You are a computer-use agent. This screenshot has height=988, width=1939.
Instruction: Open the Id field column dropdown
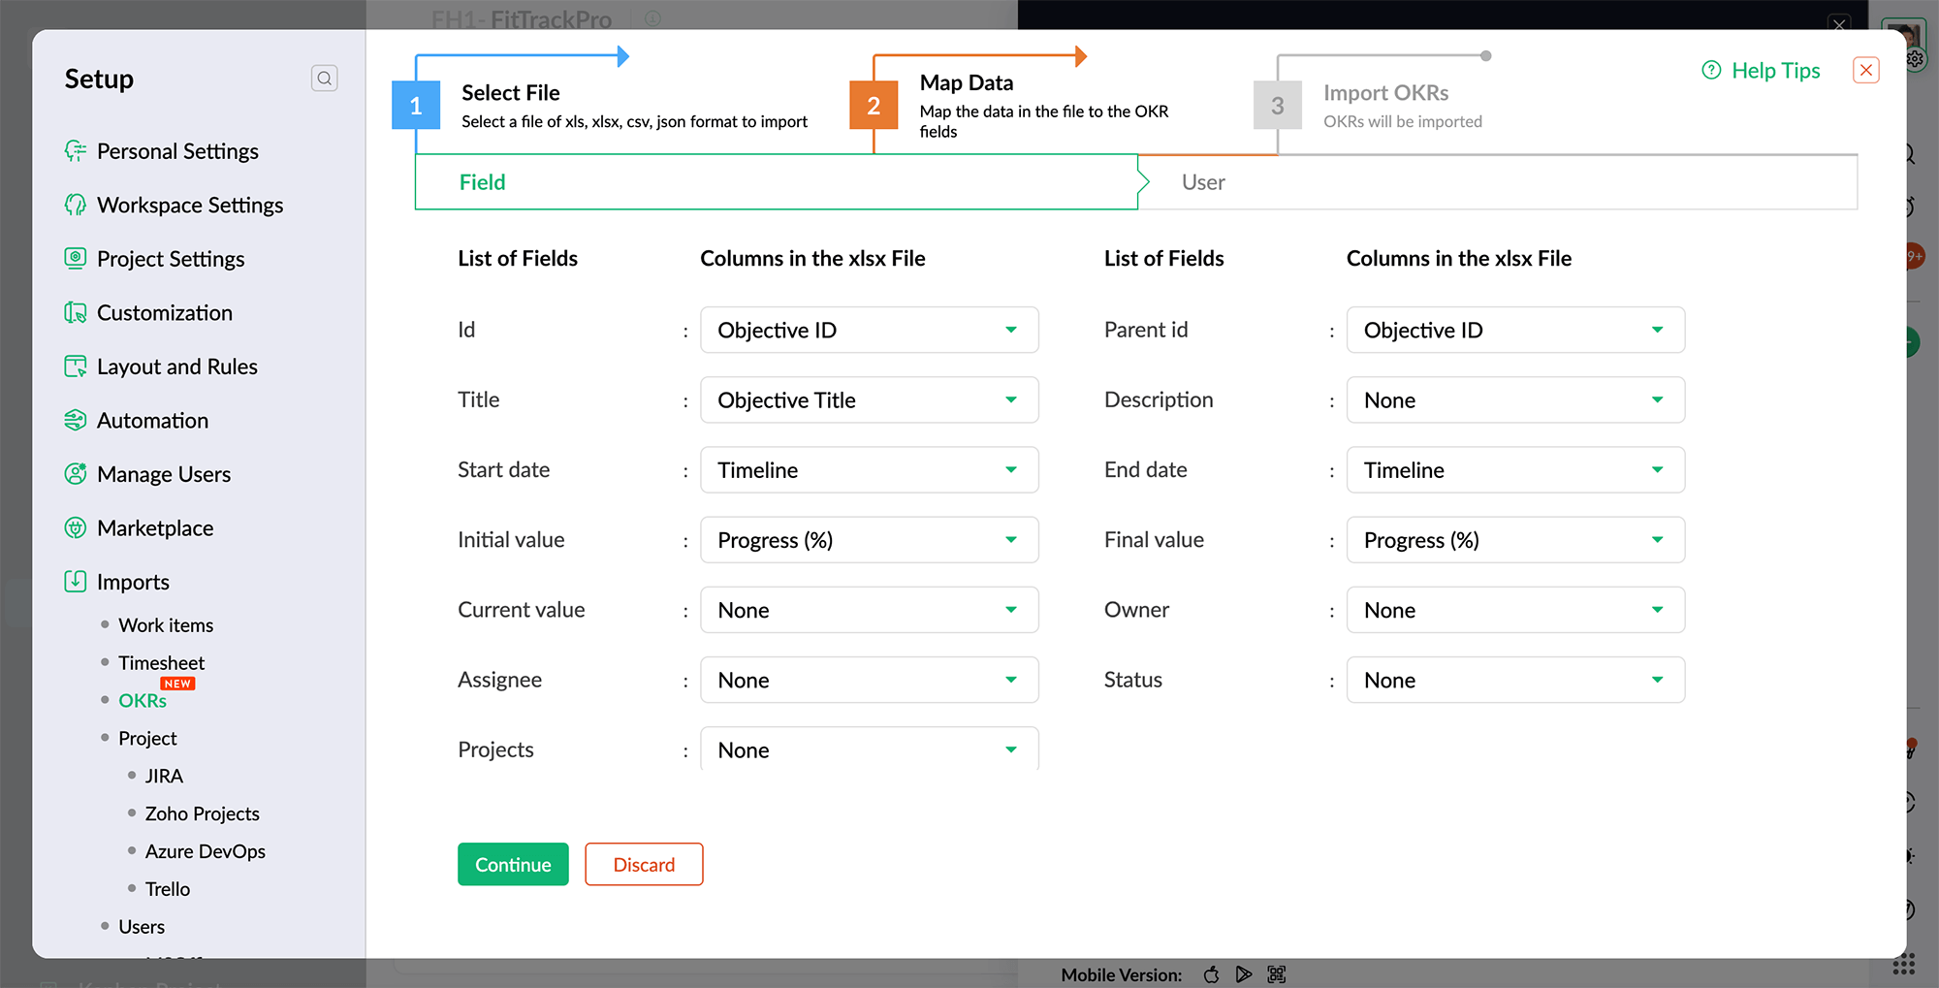coord(869,331)
